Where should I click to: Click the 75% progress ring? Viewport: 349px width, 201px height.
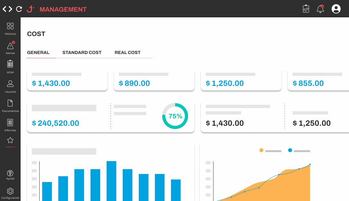point(175,116)
